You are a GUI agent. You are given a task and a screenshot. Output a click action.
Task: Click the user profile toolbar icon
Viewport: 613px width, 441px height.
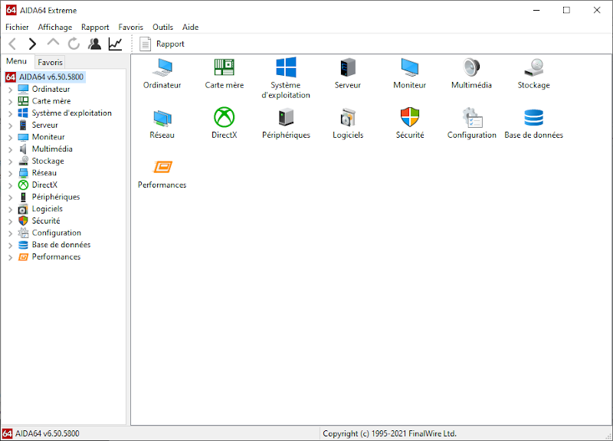[94, 44]
